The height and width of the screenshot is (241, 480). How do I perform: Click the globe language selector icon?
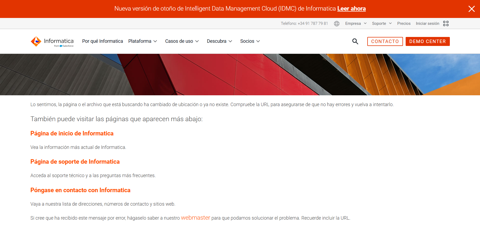[337, 23]
